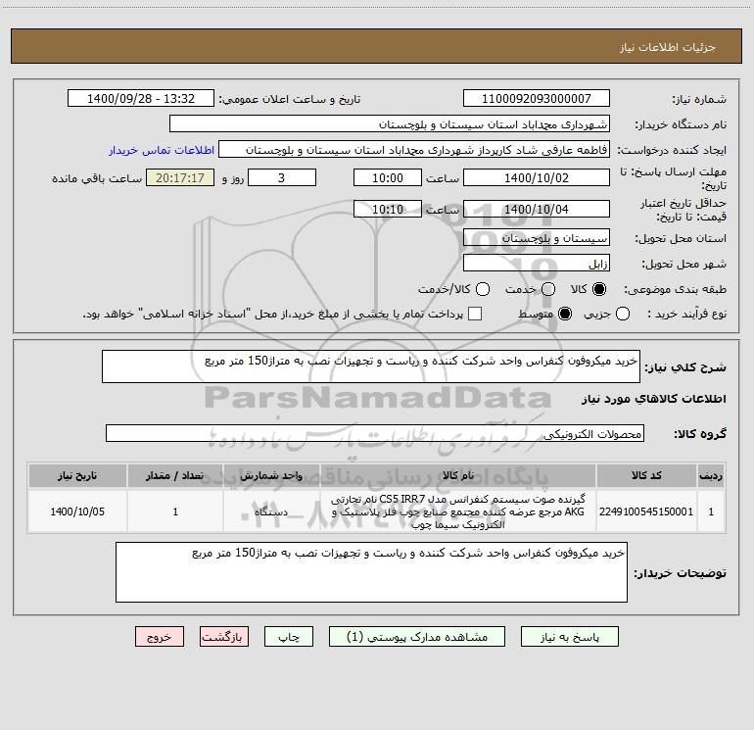This screenshot has width=754, height=730.
Task: Select the کالا radio button
Action: (599, 289)
